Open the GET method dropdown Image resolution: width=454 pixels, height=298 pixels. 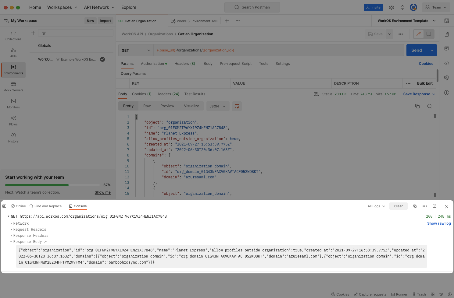click(136, 50)
